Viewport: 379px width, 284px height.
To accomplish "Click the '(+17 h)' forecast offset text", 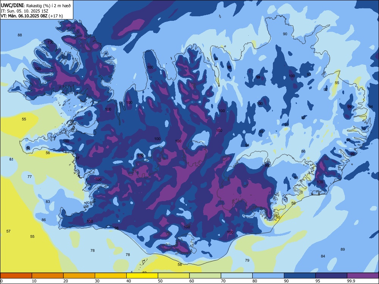I will point(56,16).
